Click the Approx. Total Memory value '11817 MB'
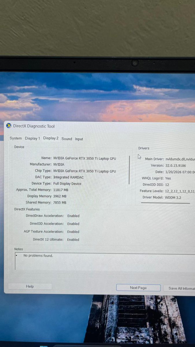195x347 pixels. click(61, 190)
